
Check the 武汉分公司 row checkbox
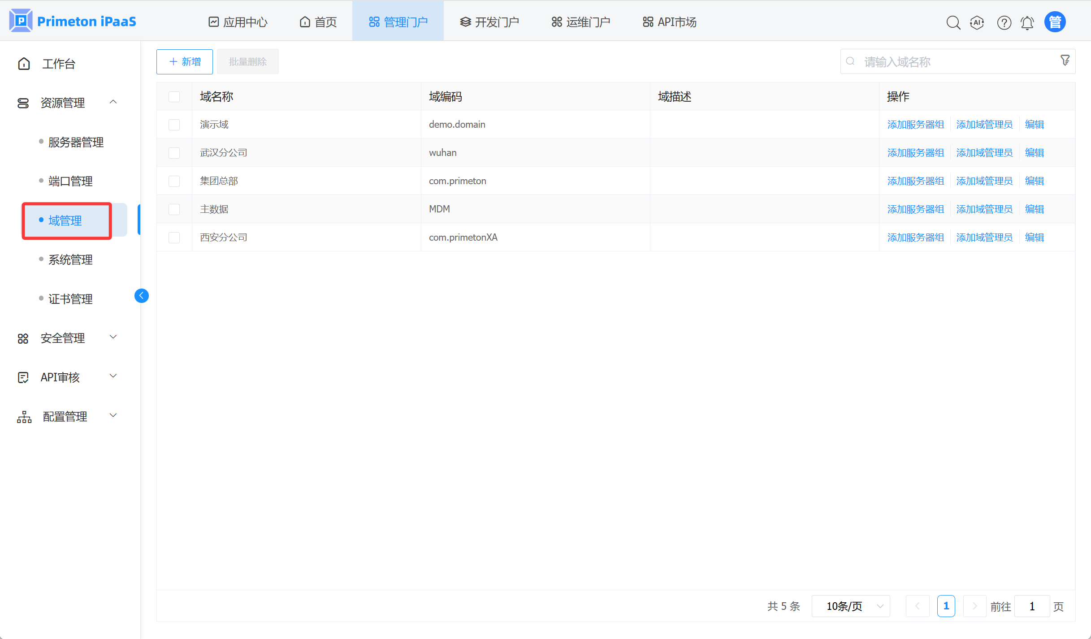pyautogui.click(x=174, y=153)
